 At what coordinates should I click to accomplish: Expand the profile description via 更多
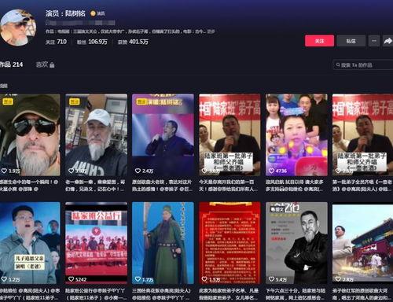pos(211,31)
